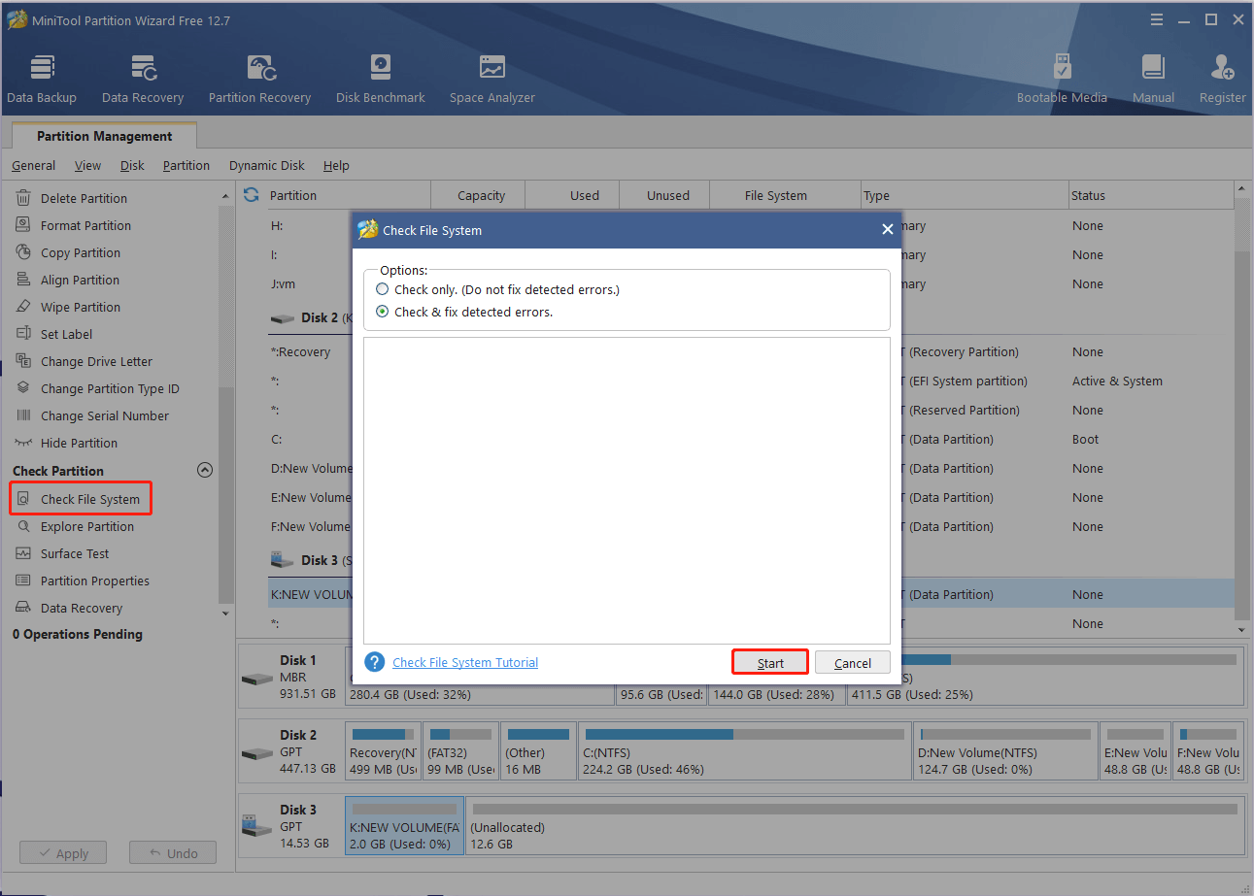Open Disk Benchmark tool
Screen dimensions: 1254x896
coord(381,80)
